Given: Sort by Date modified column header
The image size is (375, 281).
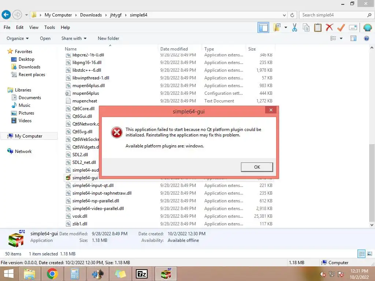Looking at the screenshot, I should [x=174, y=49].
